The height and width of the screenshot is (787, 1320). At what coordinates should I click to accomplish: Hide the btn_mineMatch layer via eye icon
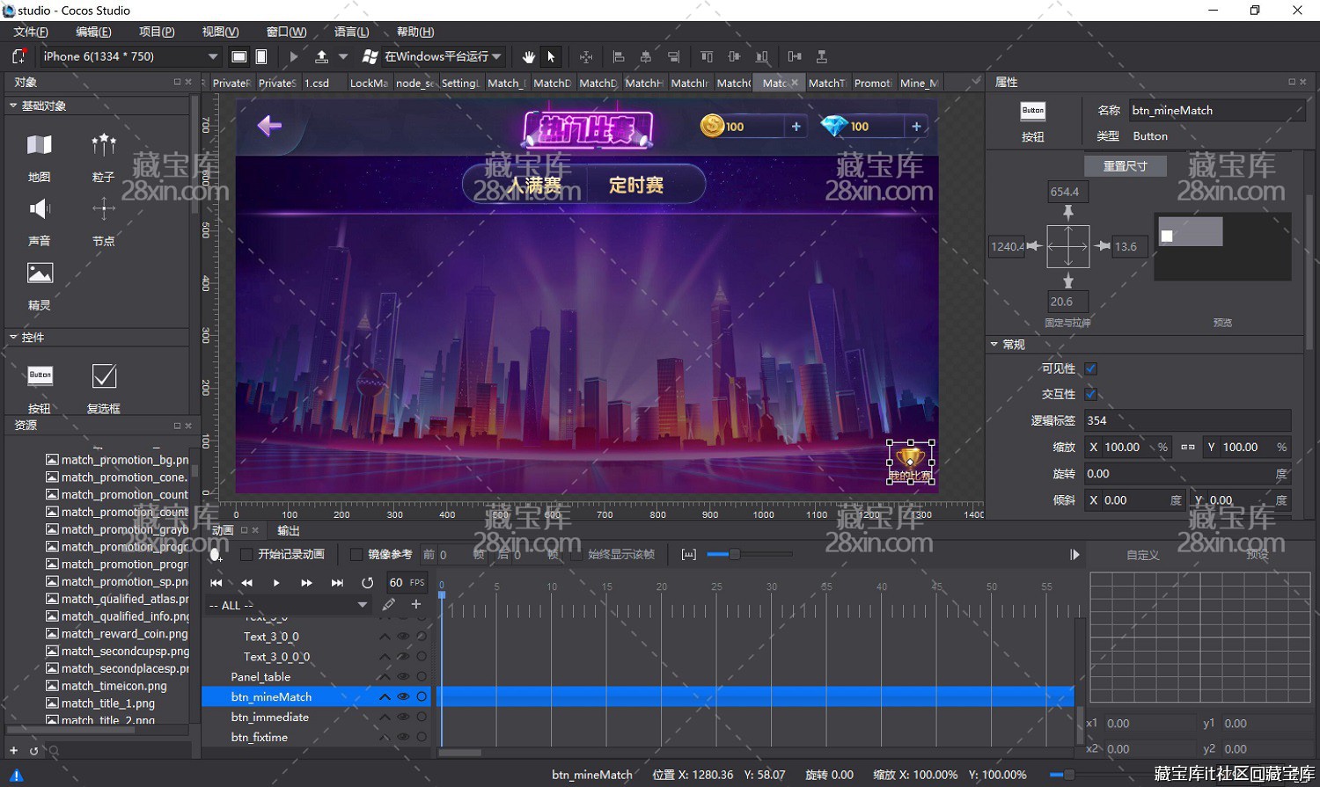[403, 696]
